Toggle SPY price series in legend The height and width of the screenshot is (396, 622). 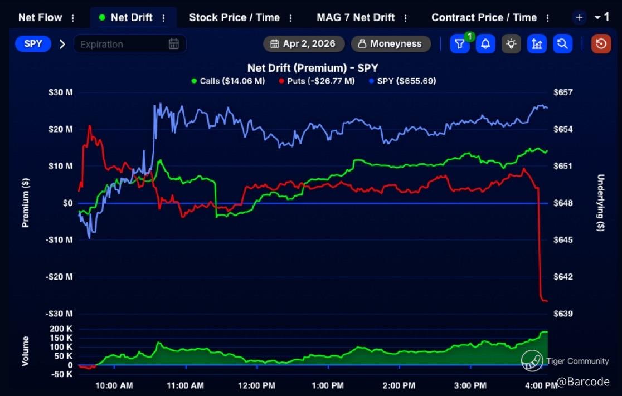point(402,81)
